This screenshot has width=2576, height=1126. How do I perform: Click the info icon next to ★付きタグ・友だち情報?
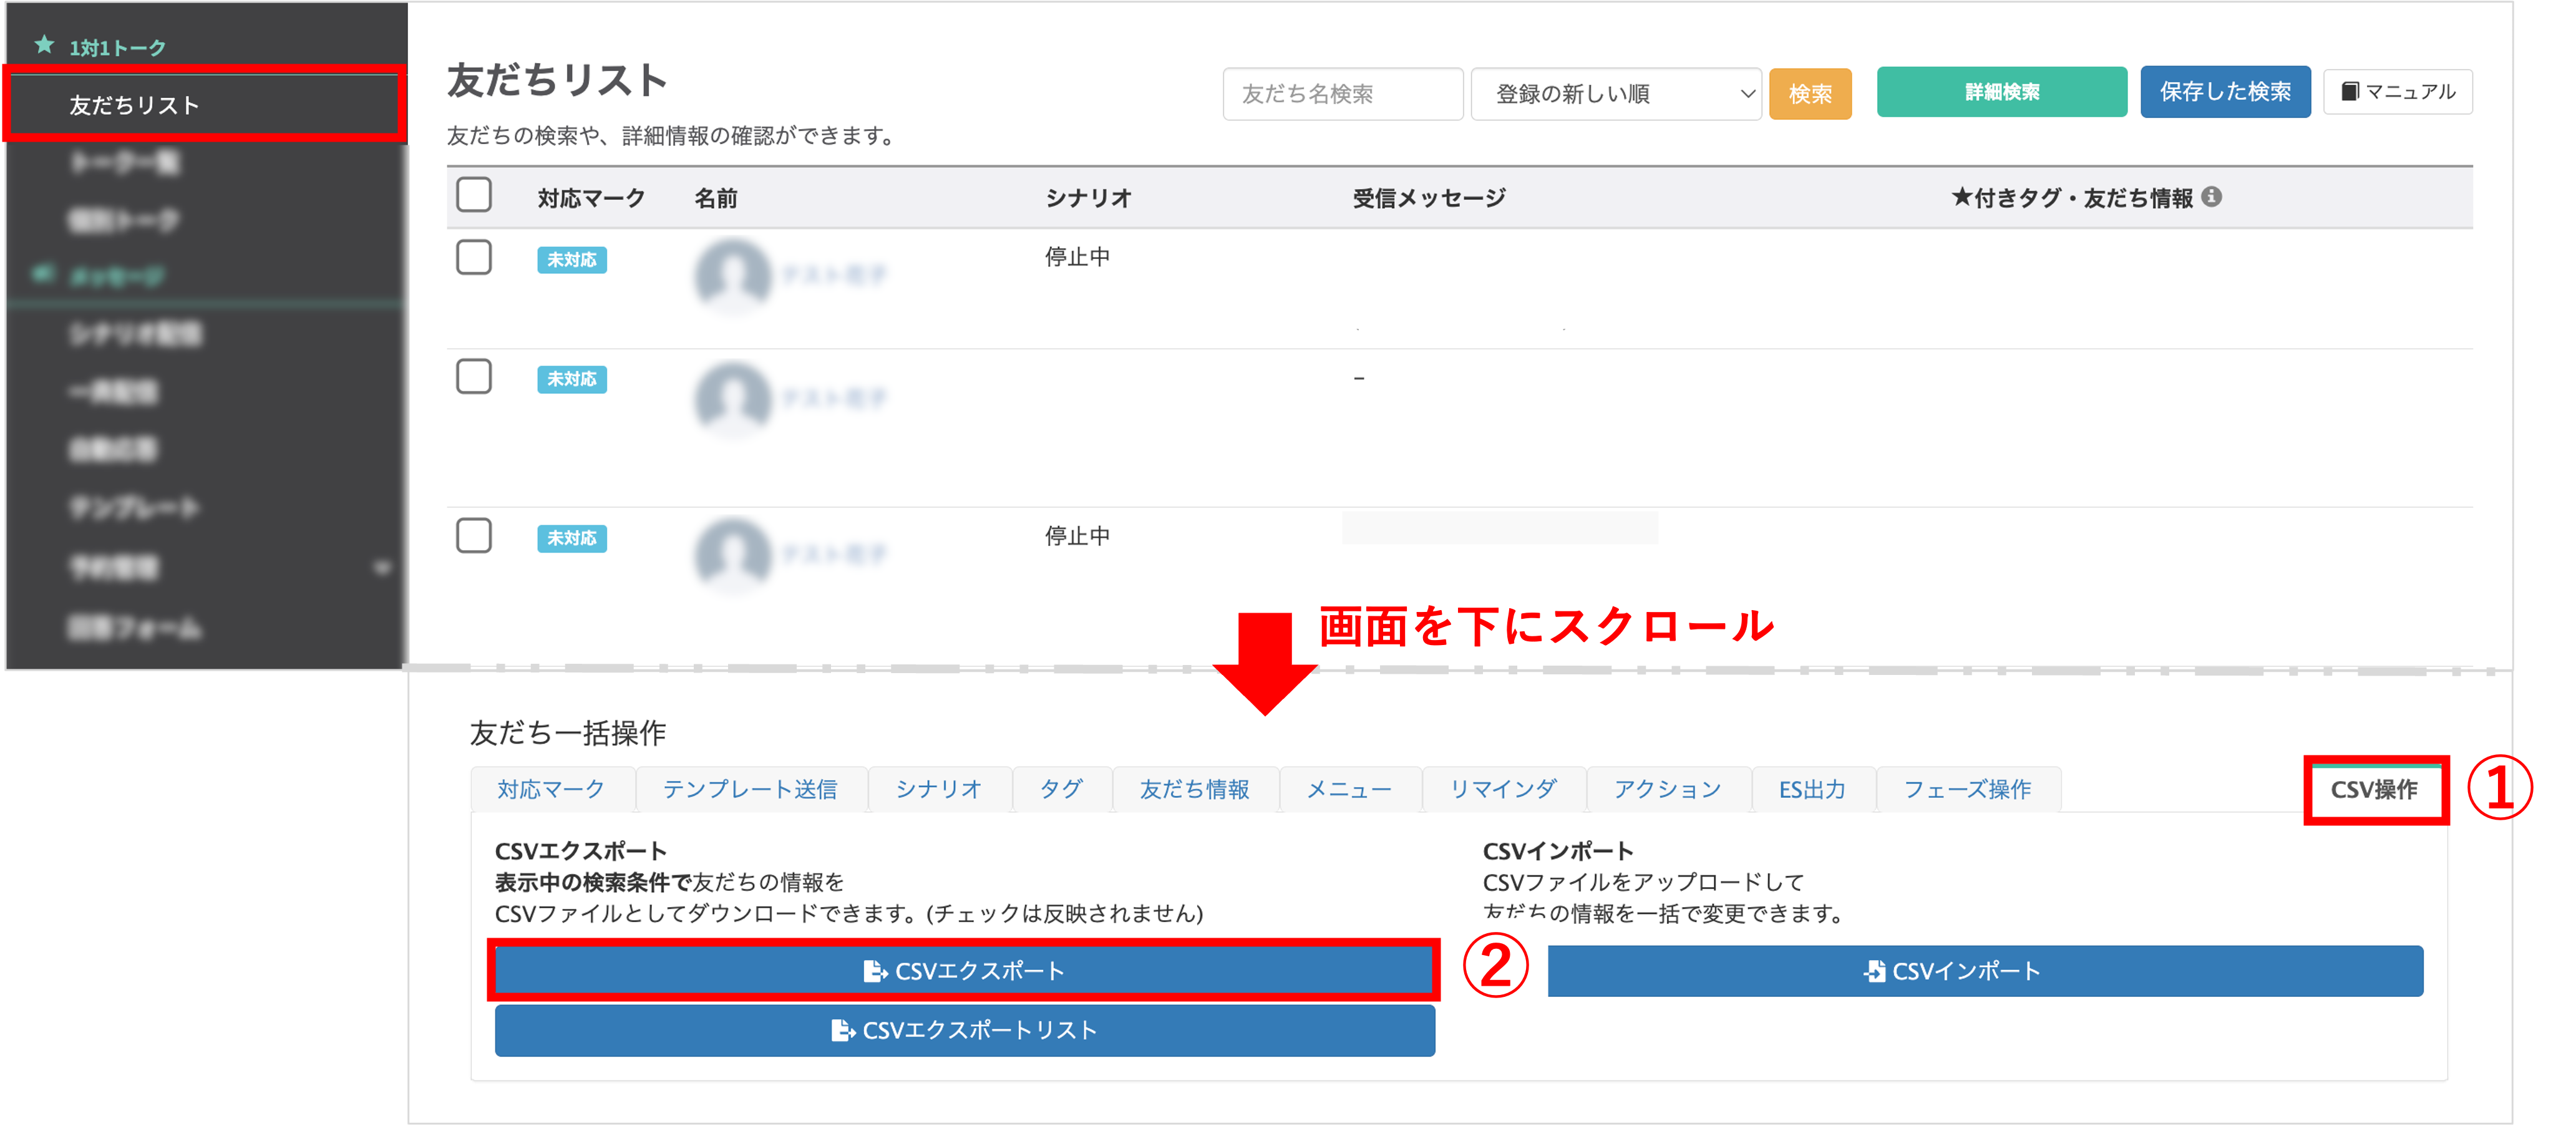[x=2212, y=197]
